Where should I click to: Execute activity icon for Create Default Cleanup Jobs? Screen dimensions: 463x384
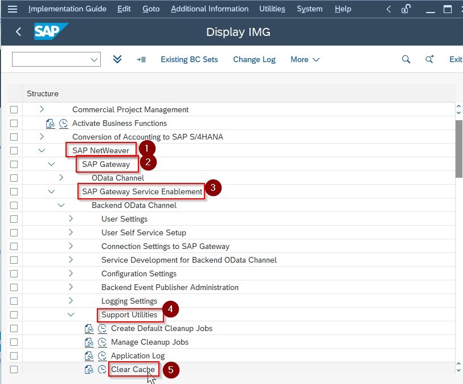[x=102, y=329]
